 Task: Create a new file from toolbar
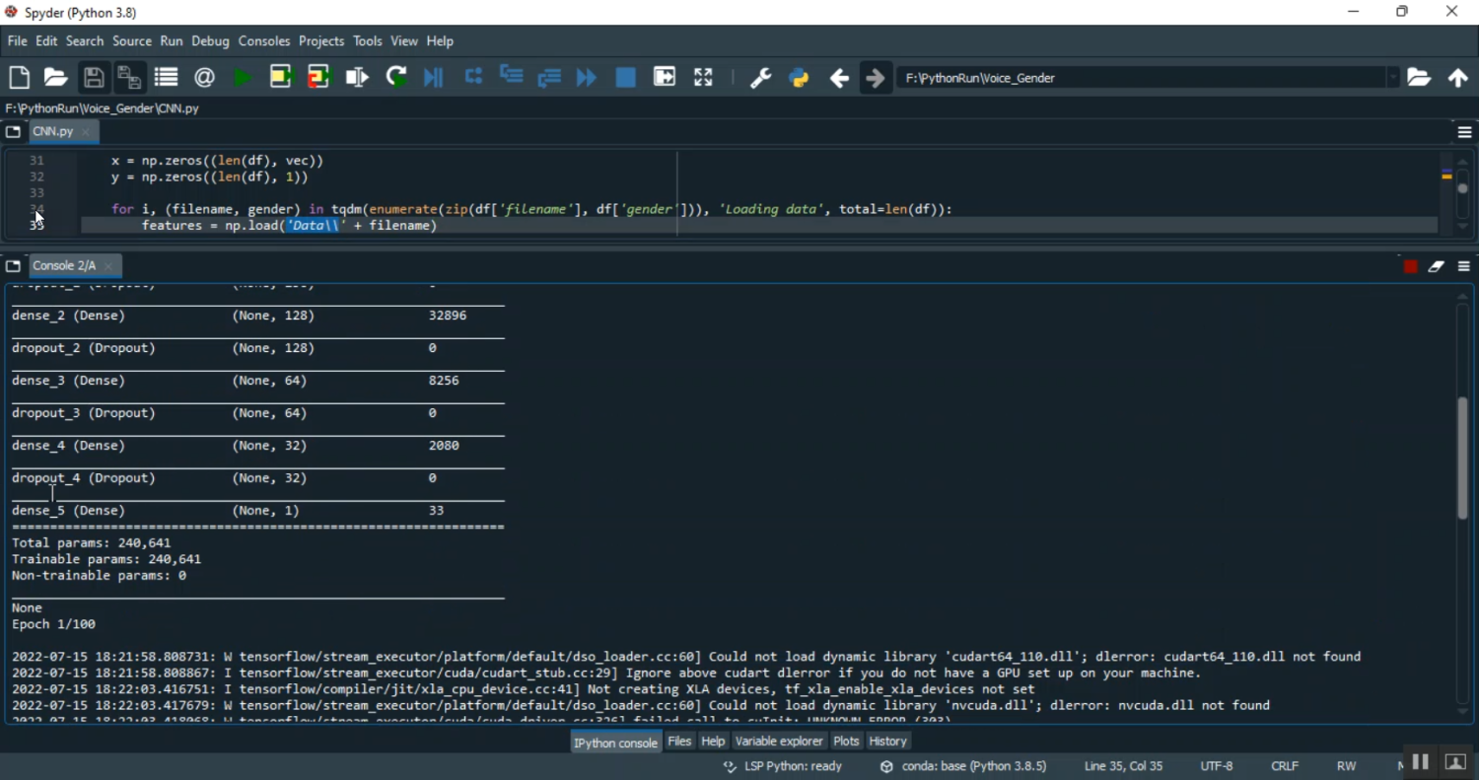click(19, 78)
